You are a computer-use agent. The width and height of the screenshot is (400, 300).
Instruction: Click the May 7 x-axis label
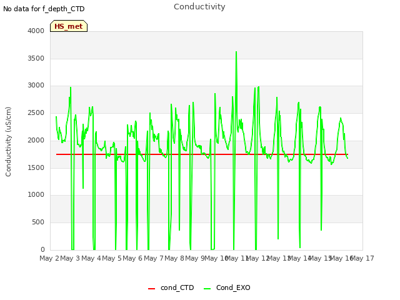153,258
